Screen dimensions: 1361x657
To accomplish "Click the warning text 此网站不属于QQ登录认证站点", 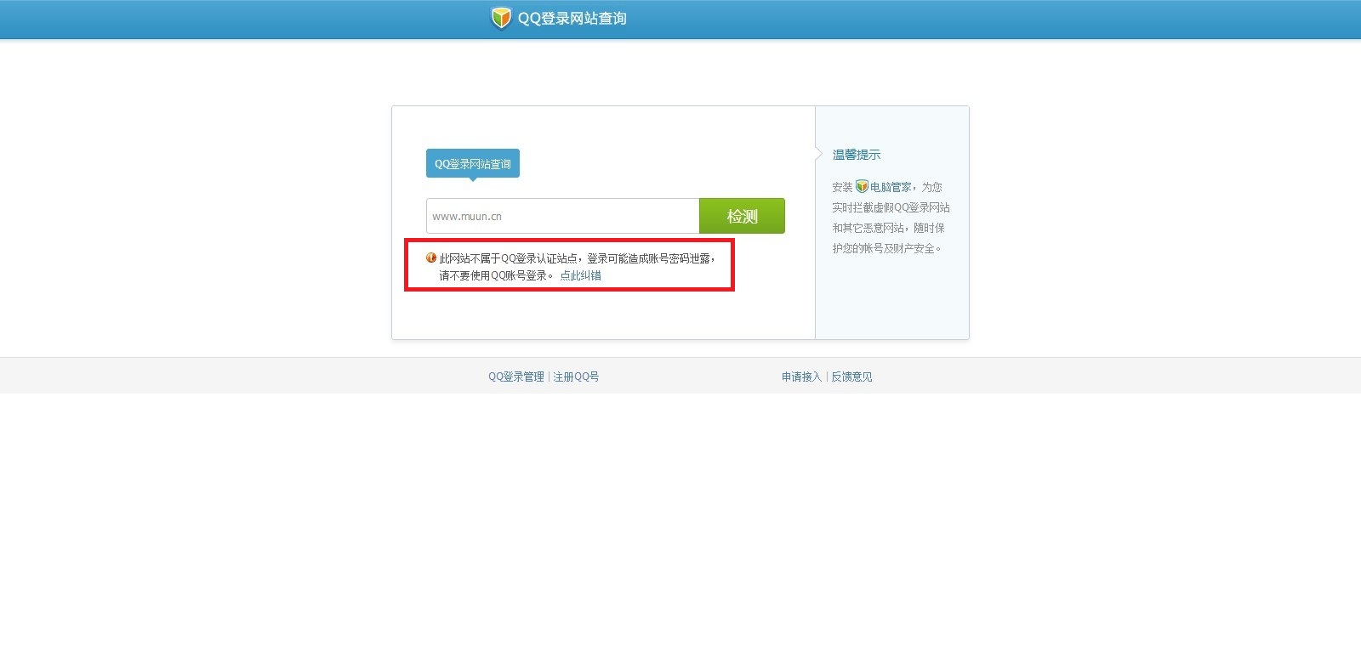I will 509,258.
